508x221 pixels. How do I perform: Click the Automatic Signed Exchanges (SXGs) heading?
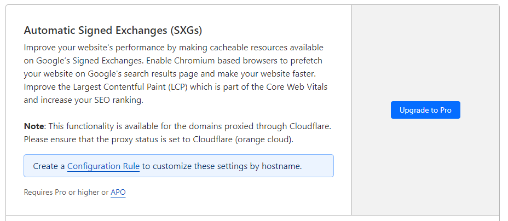pyautogui.click(x=117, y=30)
